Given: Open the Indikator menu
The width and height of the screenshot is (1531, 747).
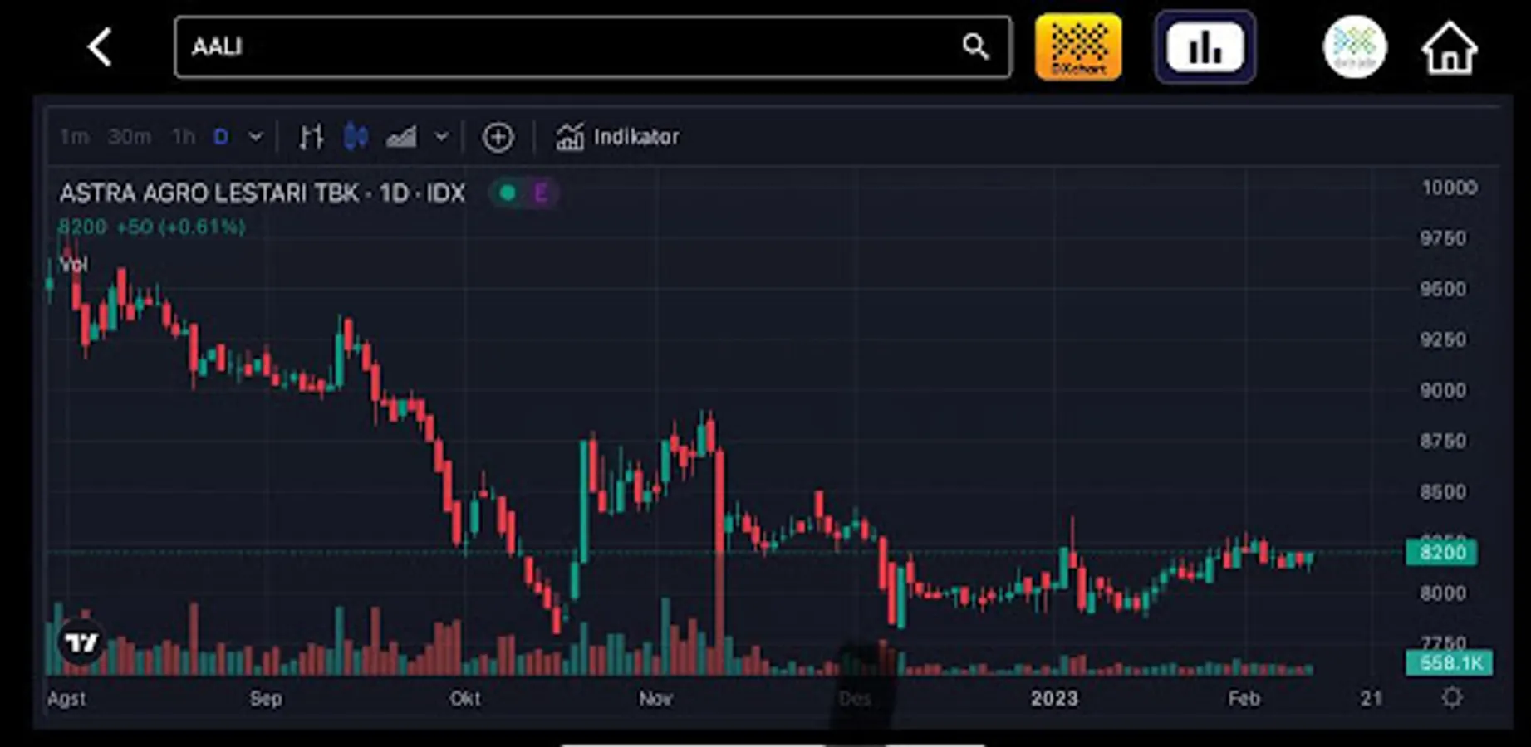Looking at the screenshot, I should pyautogui.click(x=617, y=137).
